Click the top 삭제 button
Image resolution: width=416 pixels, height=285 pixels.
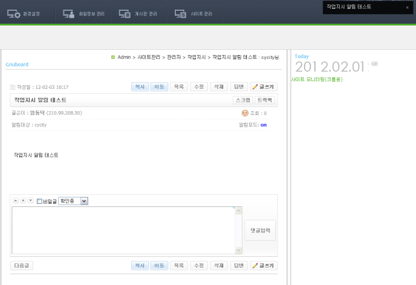coord(219,87)
